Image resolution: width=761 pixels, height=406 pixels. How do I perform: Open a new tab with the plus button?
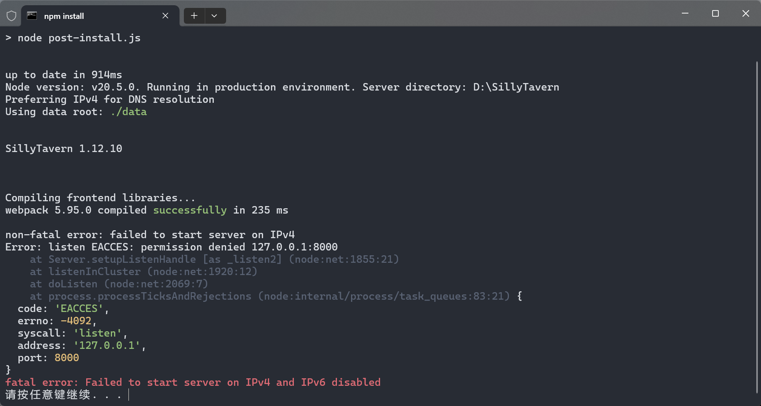194,16
